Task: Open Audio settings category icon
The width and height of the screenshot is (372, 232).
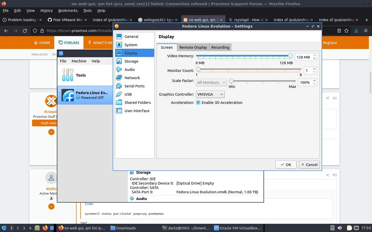Action: click(x=119, y=69)
